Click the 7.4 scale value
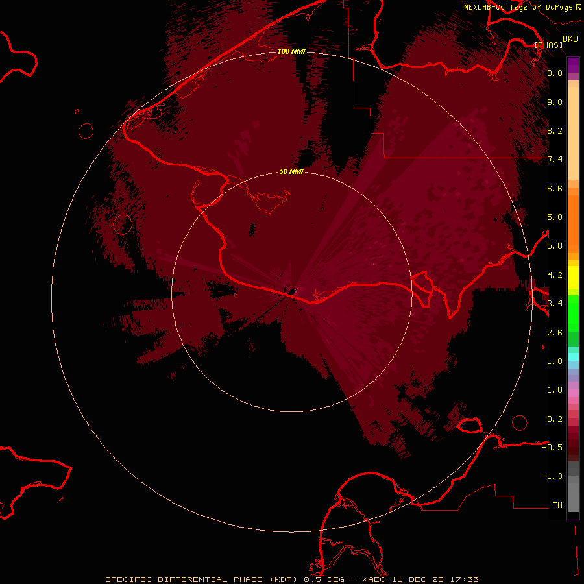The image size is (584, 584). (555, 160)
